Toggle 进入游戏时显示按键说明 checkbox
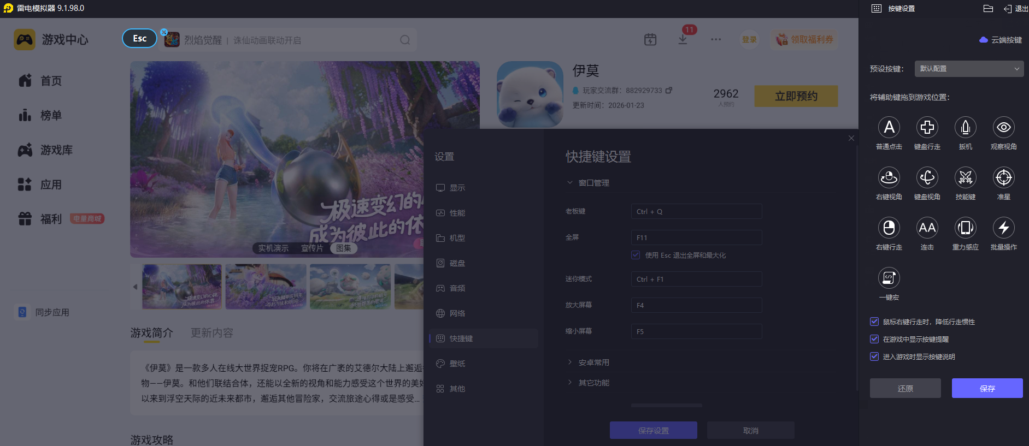1029x446 pixels. tap(874, 356)
